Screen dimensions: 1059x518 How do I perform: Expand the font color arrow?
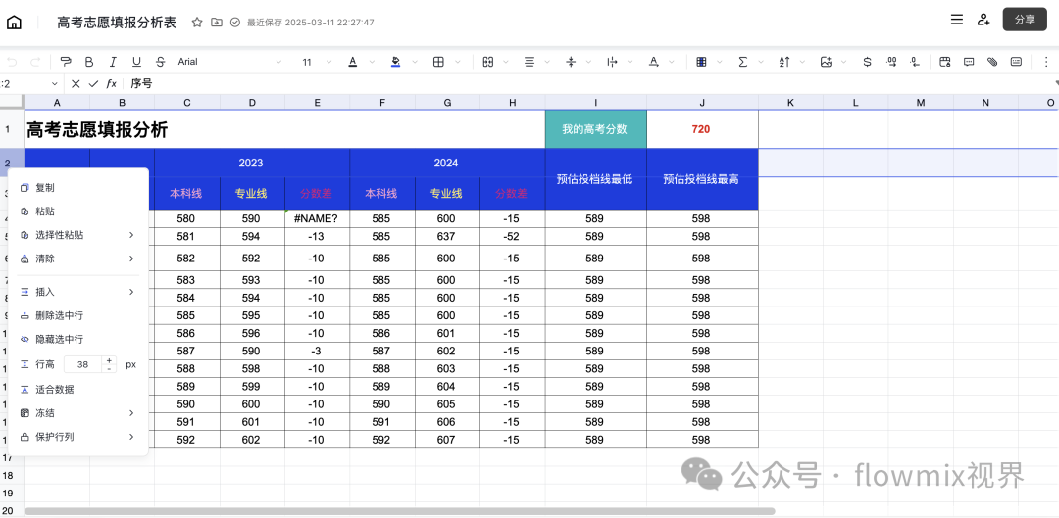[372, 62]
